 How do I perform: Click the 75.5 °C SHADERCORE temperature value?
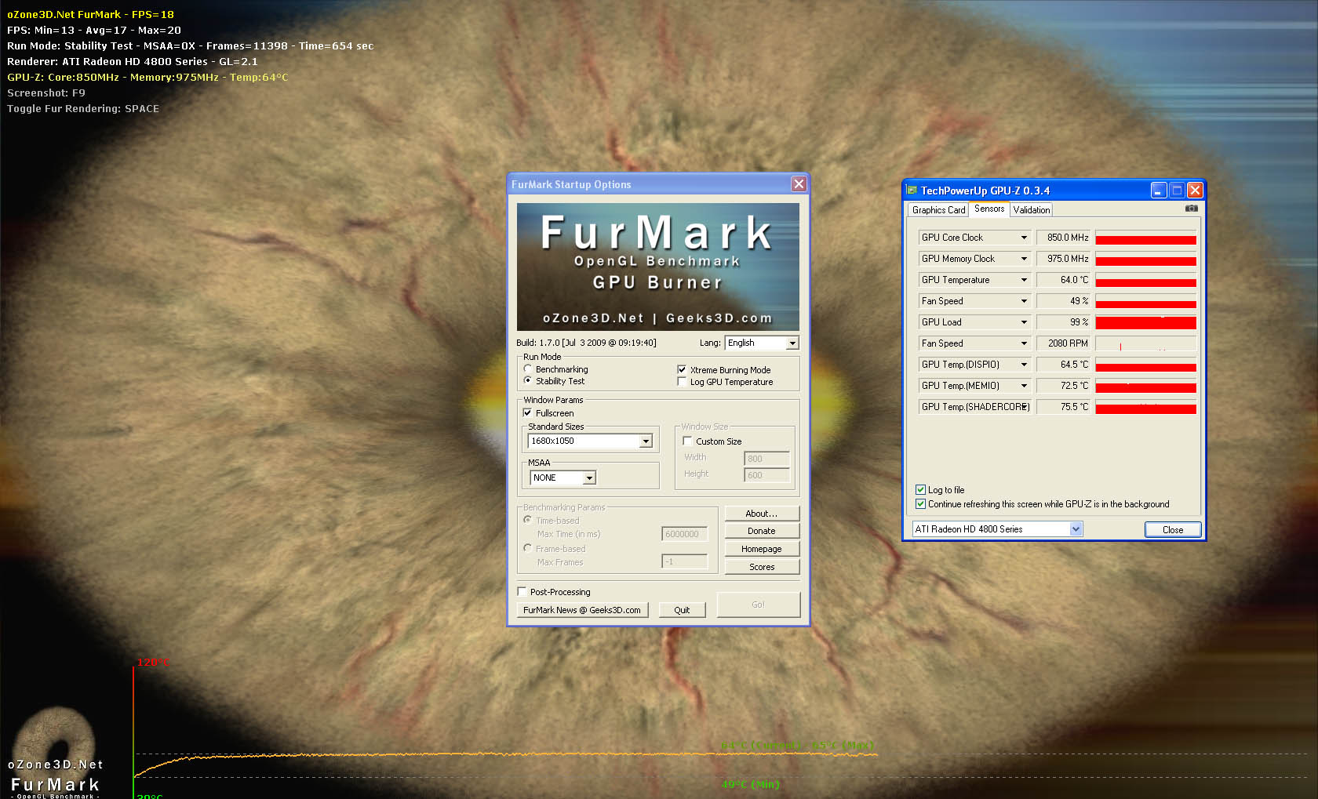pos(1063,406)
